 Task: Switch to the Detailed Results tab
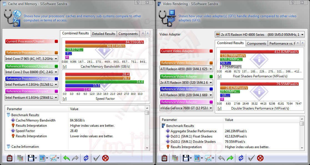click(x=104, y=34)
